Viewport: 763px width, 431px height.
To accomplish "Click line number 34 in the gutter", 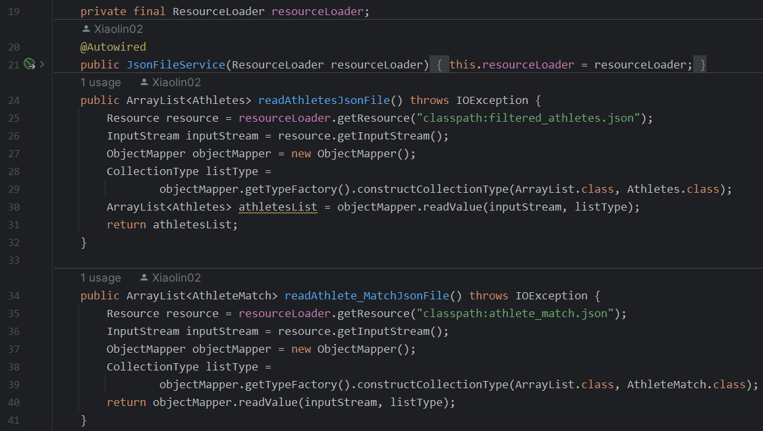I will click(14, 296).
